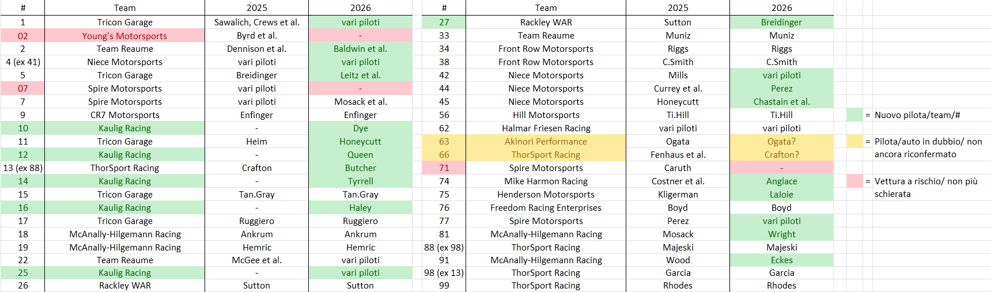Select the "Crafton?" cell
Screen dimensions: 991x292
(781, 155)
